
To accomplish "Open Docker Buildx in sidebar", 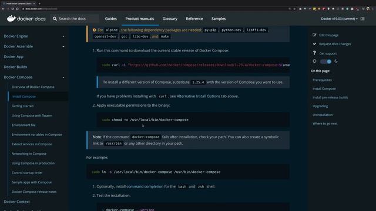I will coord(15,67).
